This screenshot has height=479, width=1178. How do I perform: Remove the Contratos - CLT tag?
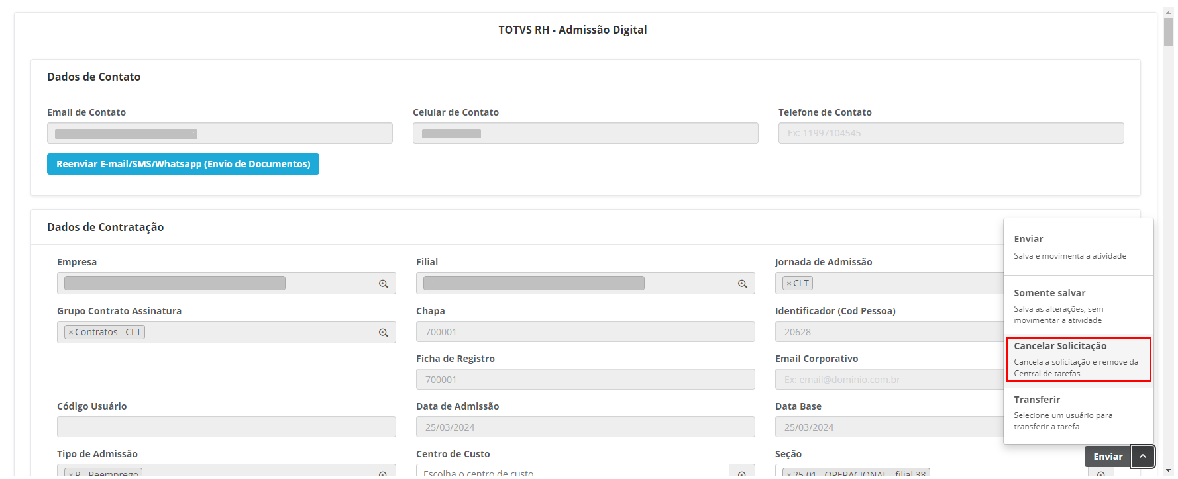pos(71,332)
